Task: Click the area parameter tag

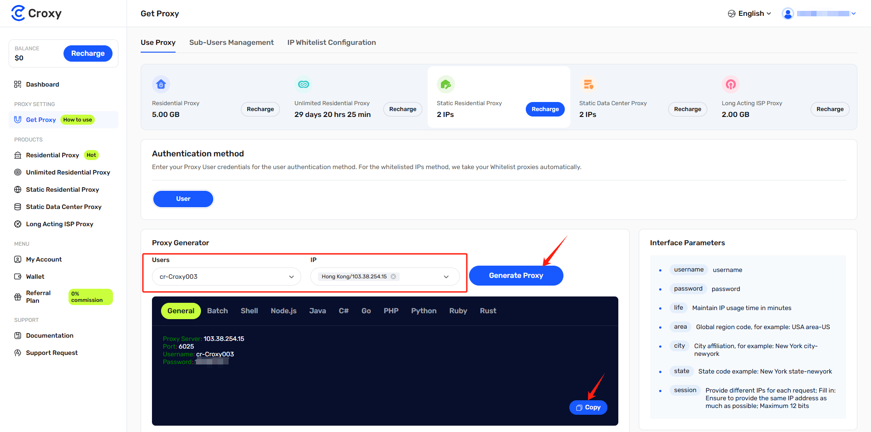Action: [680, 327]
